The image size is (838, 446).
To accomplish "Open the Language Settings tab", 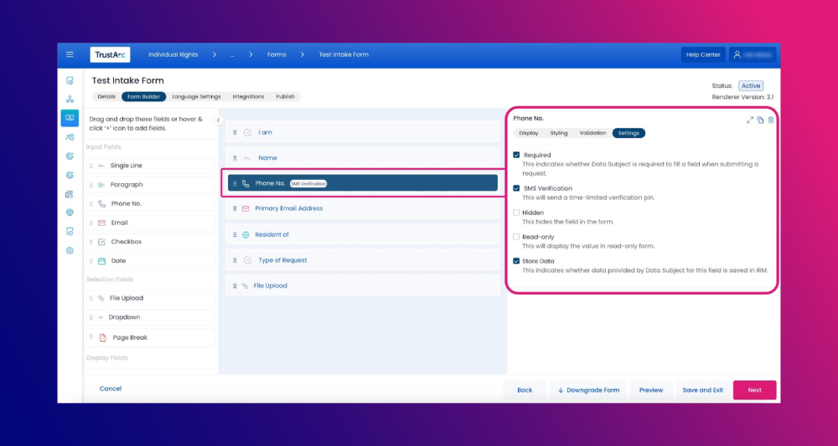I will point(196,96).
